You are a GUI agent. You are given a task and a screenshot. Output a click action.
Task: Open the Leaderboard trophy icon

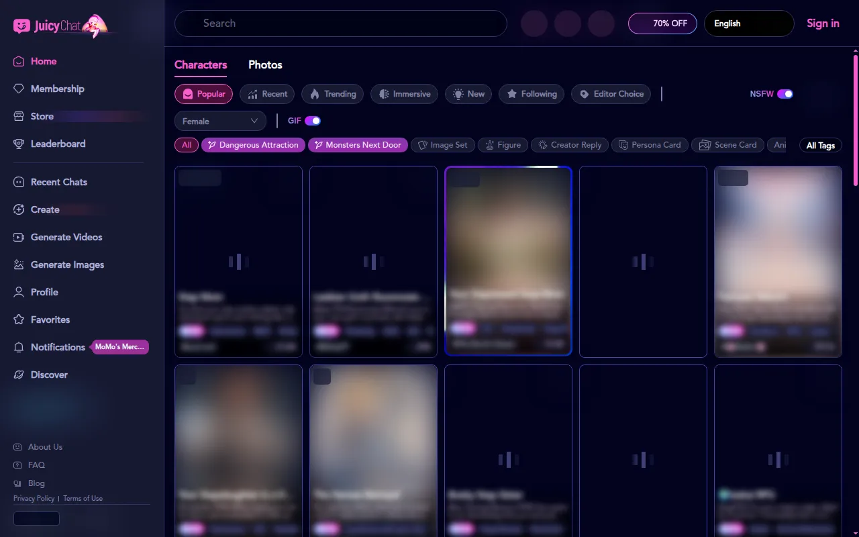(19, 144)
